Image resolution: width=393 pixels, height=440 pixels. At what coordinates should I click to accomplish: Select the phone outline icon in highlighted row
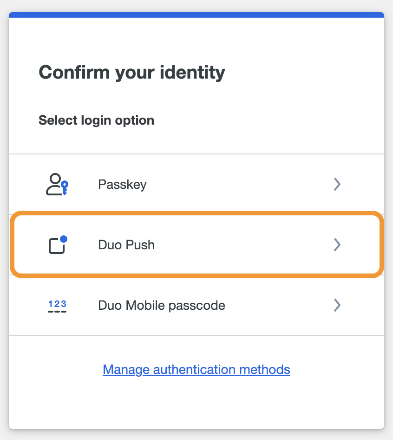[57, 245]
